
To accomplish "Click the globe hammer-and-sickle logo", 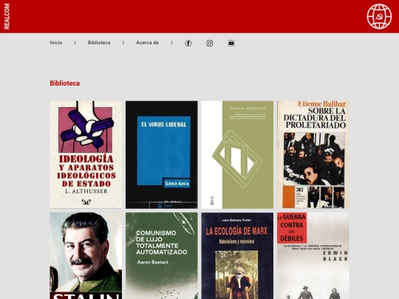I will pos(379,16).
